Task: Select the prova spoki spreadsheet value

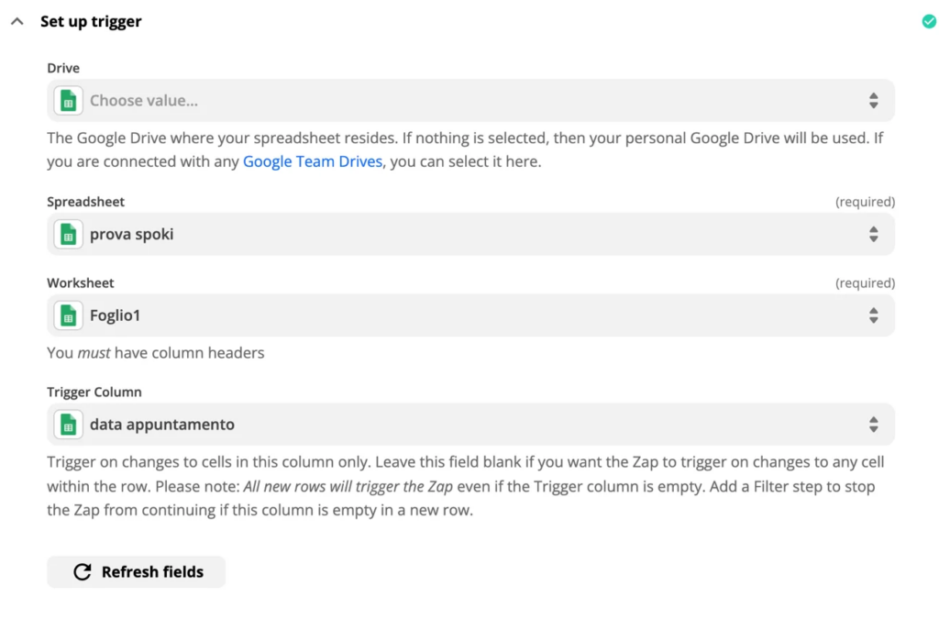Action: [x=132, y=235]
